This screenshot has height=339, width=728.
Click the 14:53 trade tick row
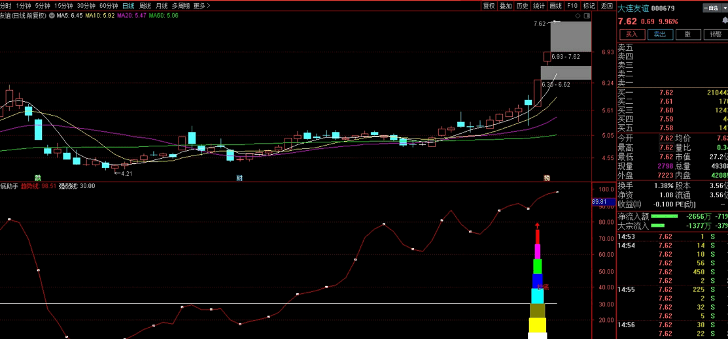(x=672, y=236)
